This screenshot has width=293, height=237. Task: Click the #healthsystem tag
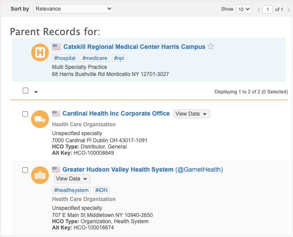[x=71, y=190]
